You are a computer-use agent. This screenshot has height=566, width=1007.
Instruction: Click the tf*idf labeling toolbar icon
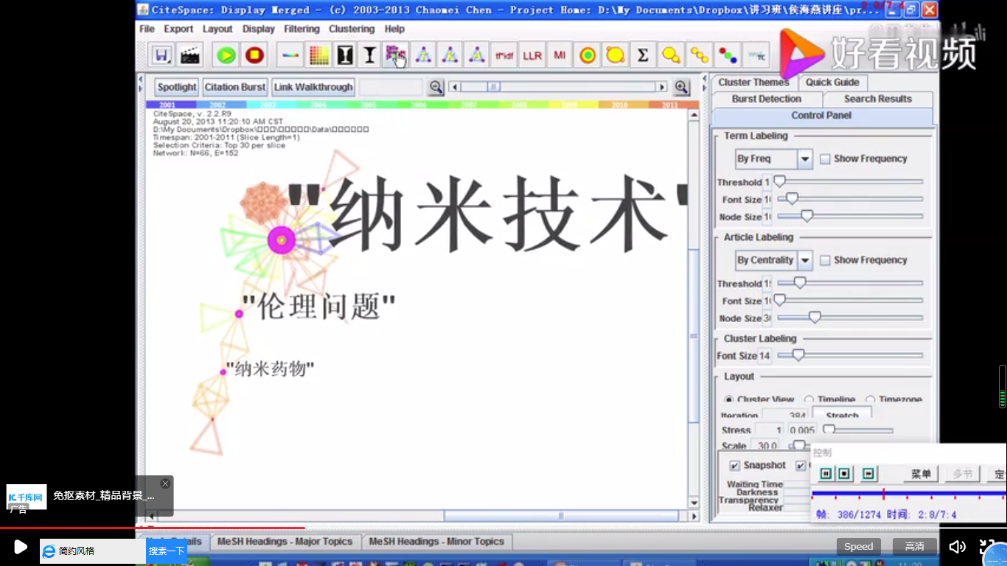(x=504, y=55)
